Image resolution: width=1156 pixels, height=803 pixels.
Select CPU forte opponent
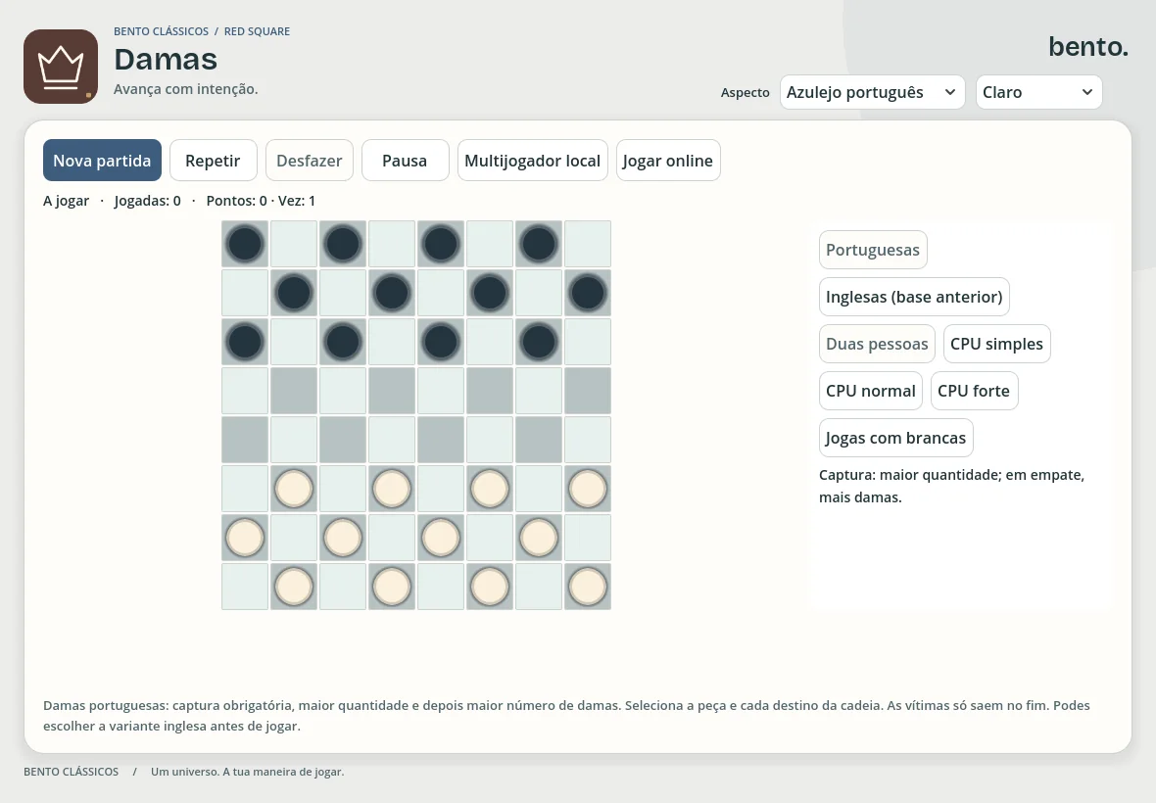point(974,391)
